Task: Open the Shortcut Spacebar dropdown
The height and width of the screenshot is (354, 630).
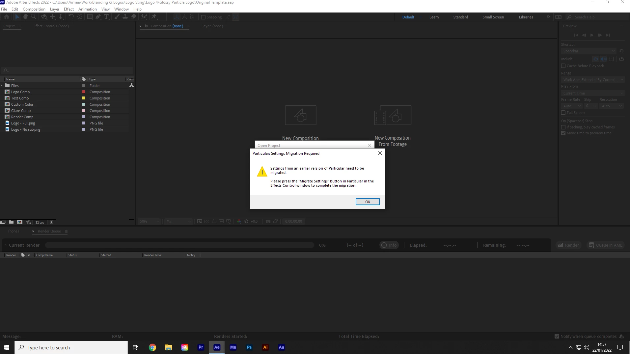Action: click(588, 51)
